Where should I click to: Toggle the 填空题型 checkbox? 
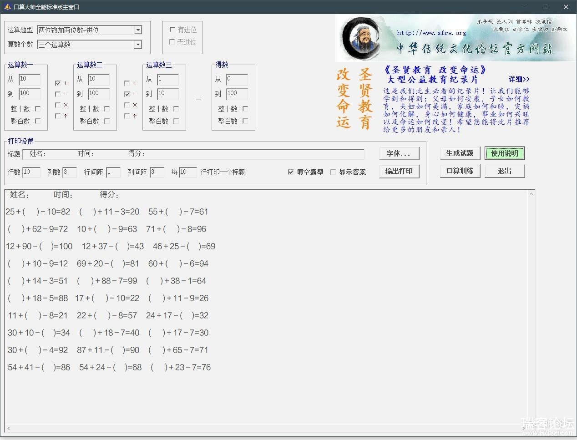pyautogui.click(x=291, y=172)
